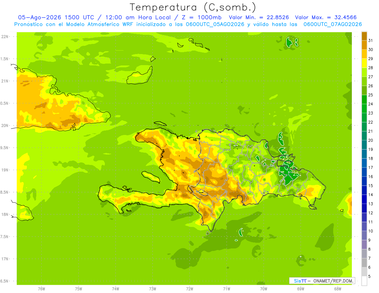This screenshot has height=293, width=379.
Task: Click the "31" label on the color scale
Action: tap(371, 40)
